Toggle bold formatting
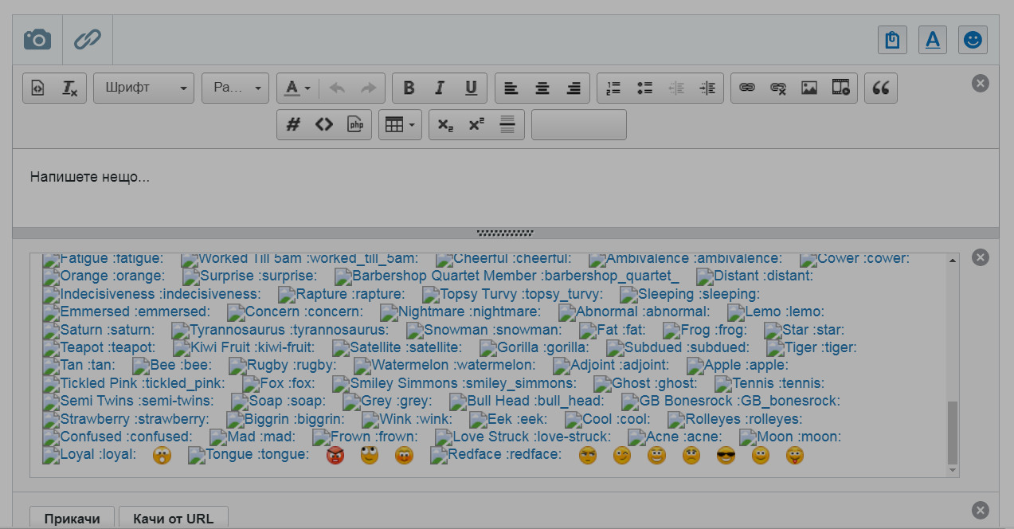The height and width of the screenshot is (529, 1014). click(409, 88)
